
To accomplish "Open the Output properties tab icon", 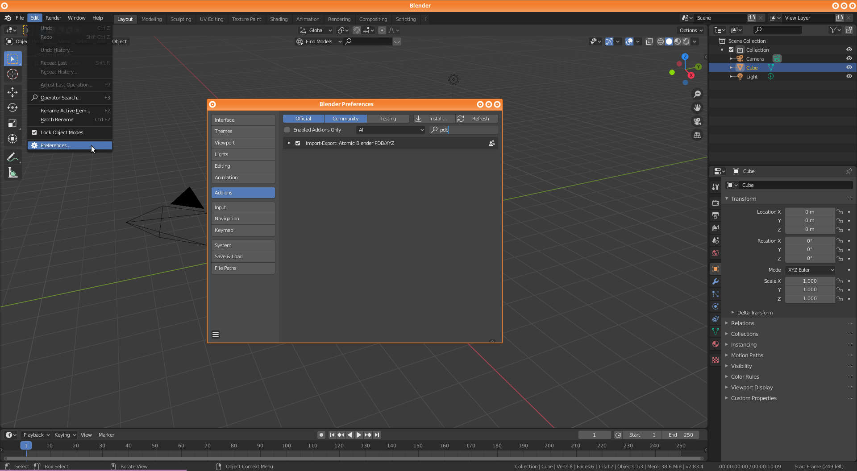I will coord(716,215).
